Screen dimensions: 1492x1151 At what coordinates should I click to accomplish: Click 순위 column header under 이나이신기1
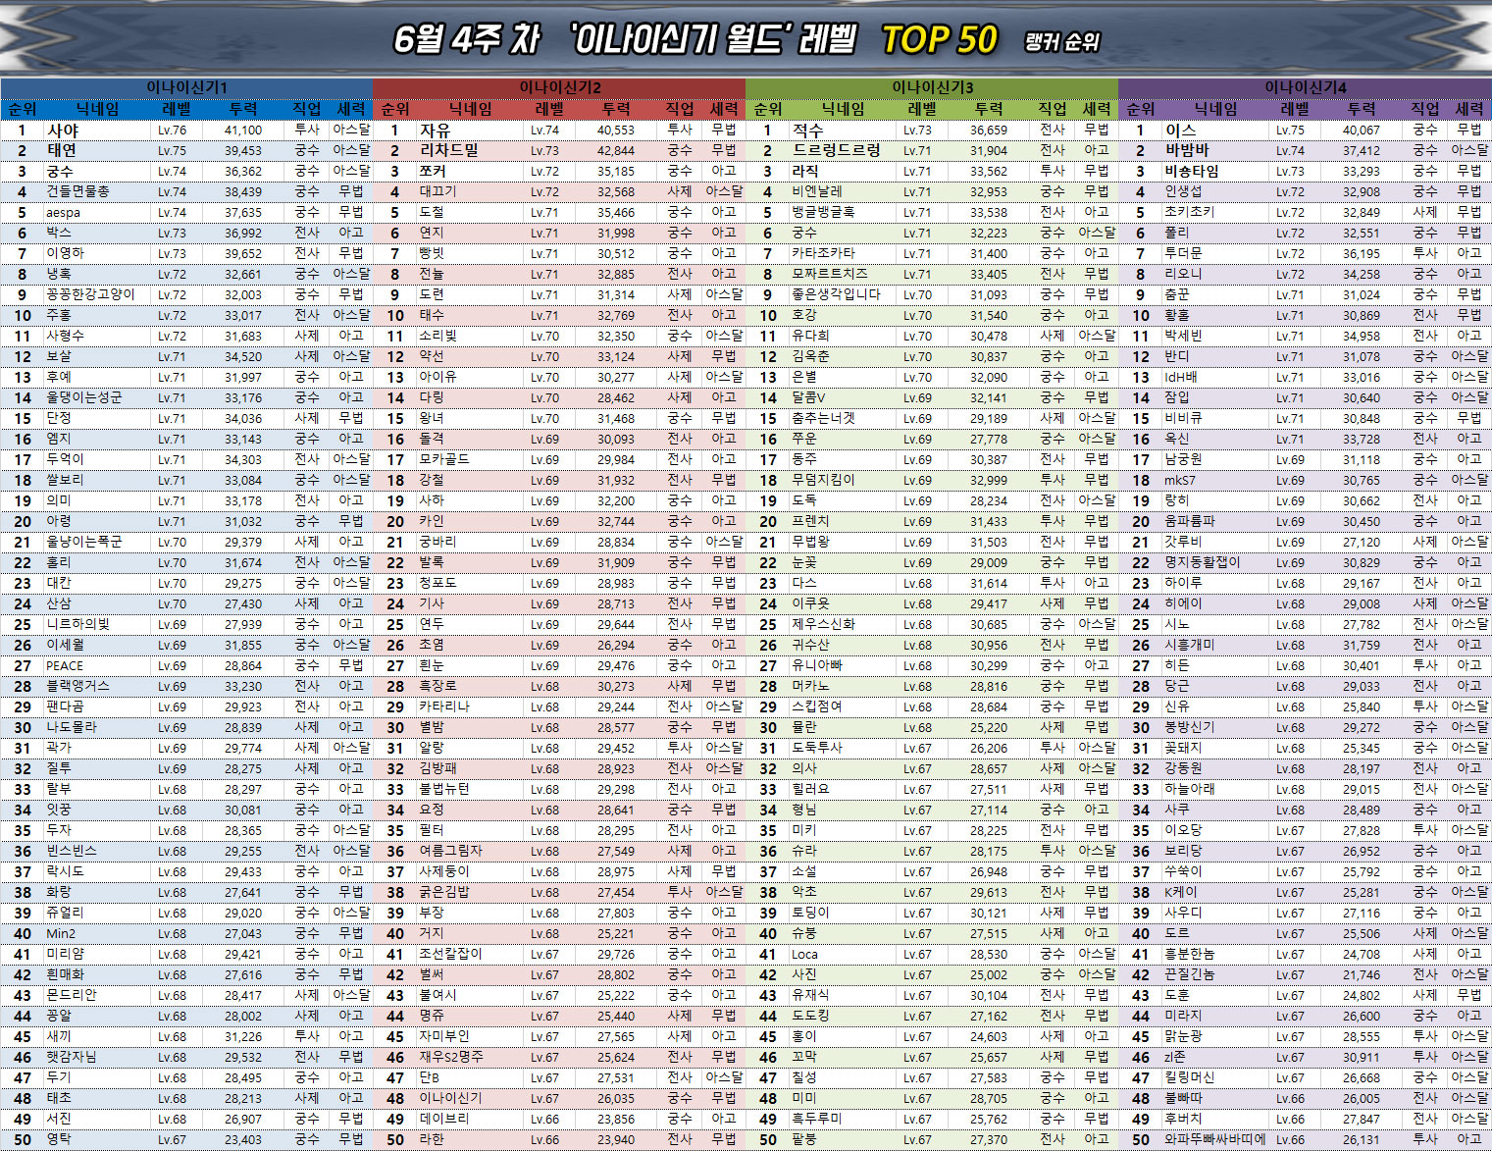[22, 109]
